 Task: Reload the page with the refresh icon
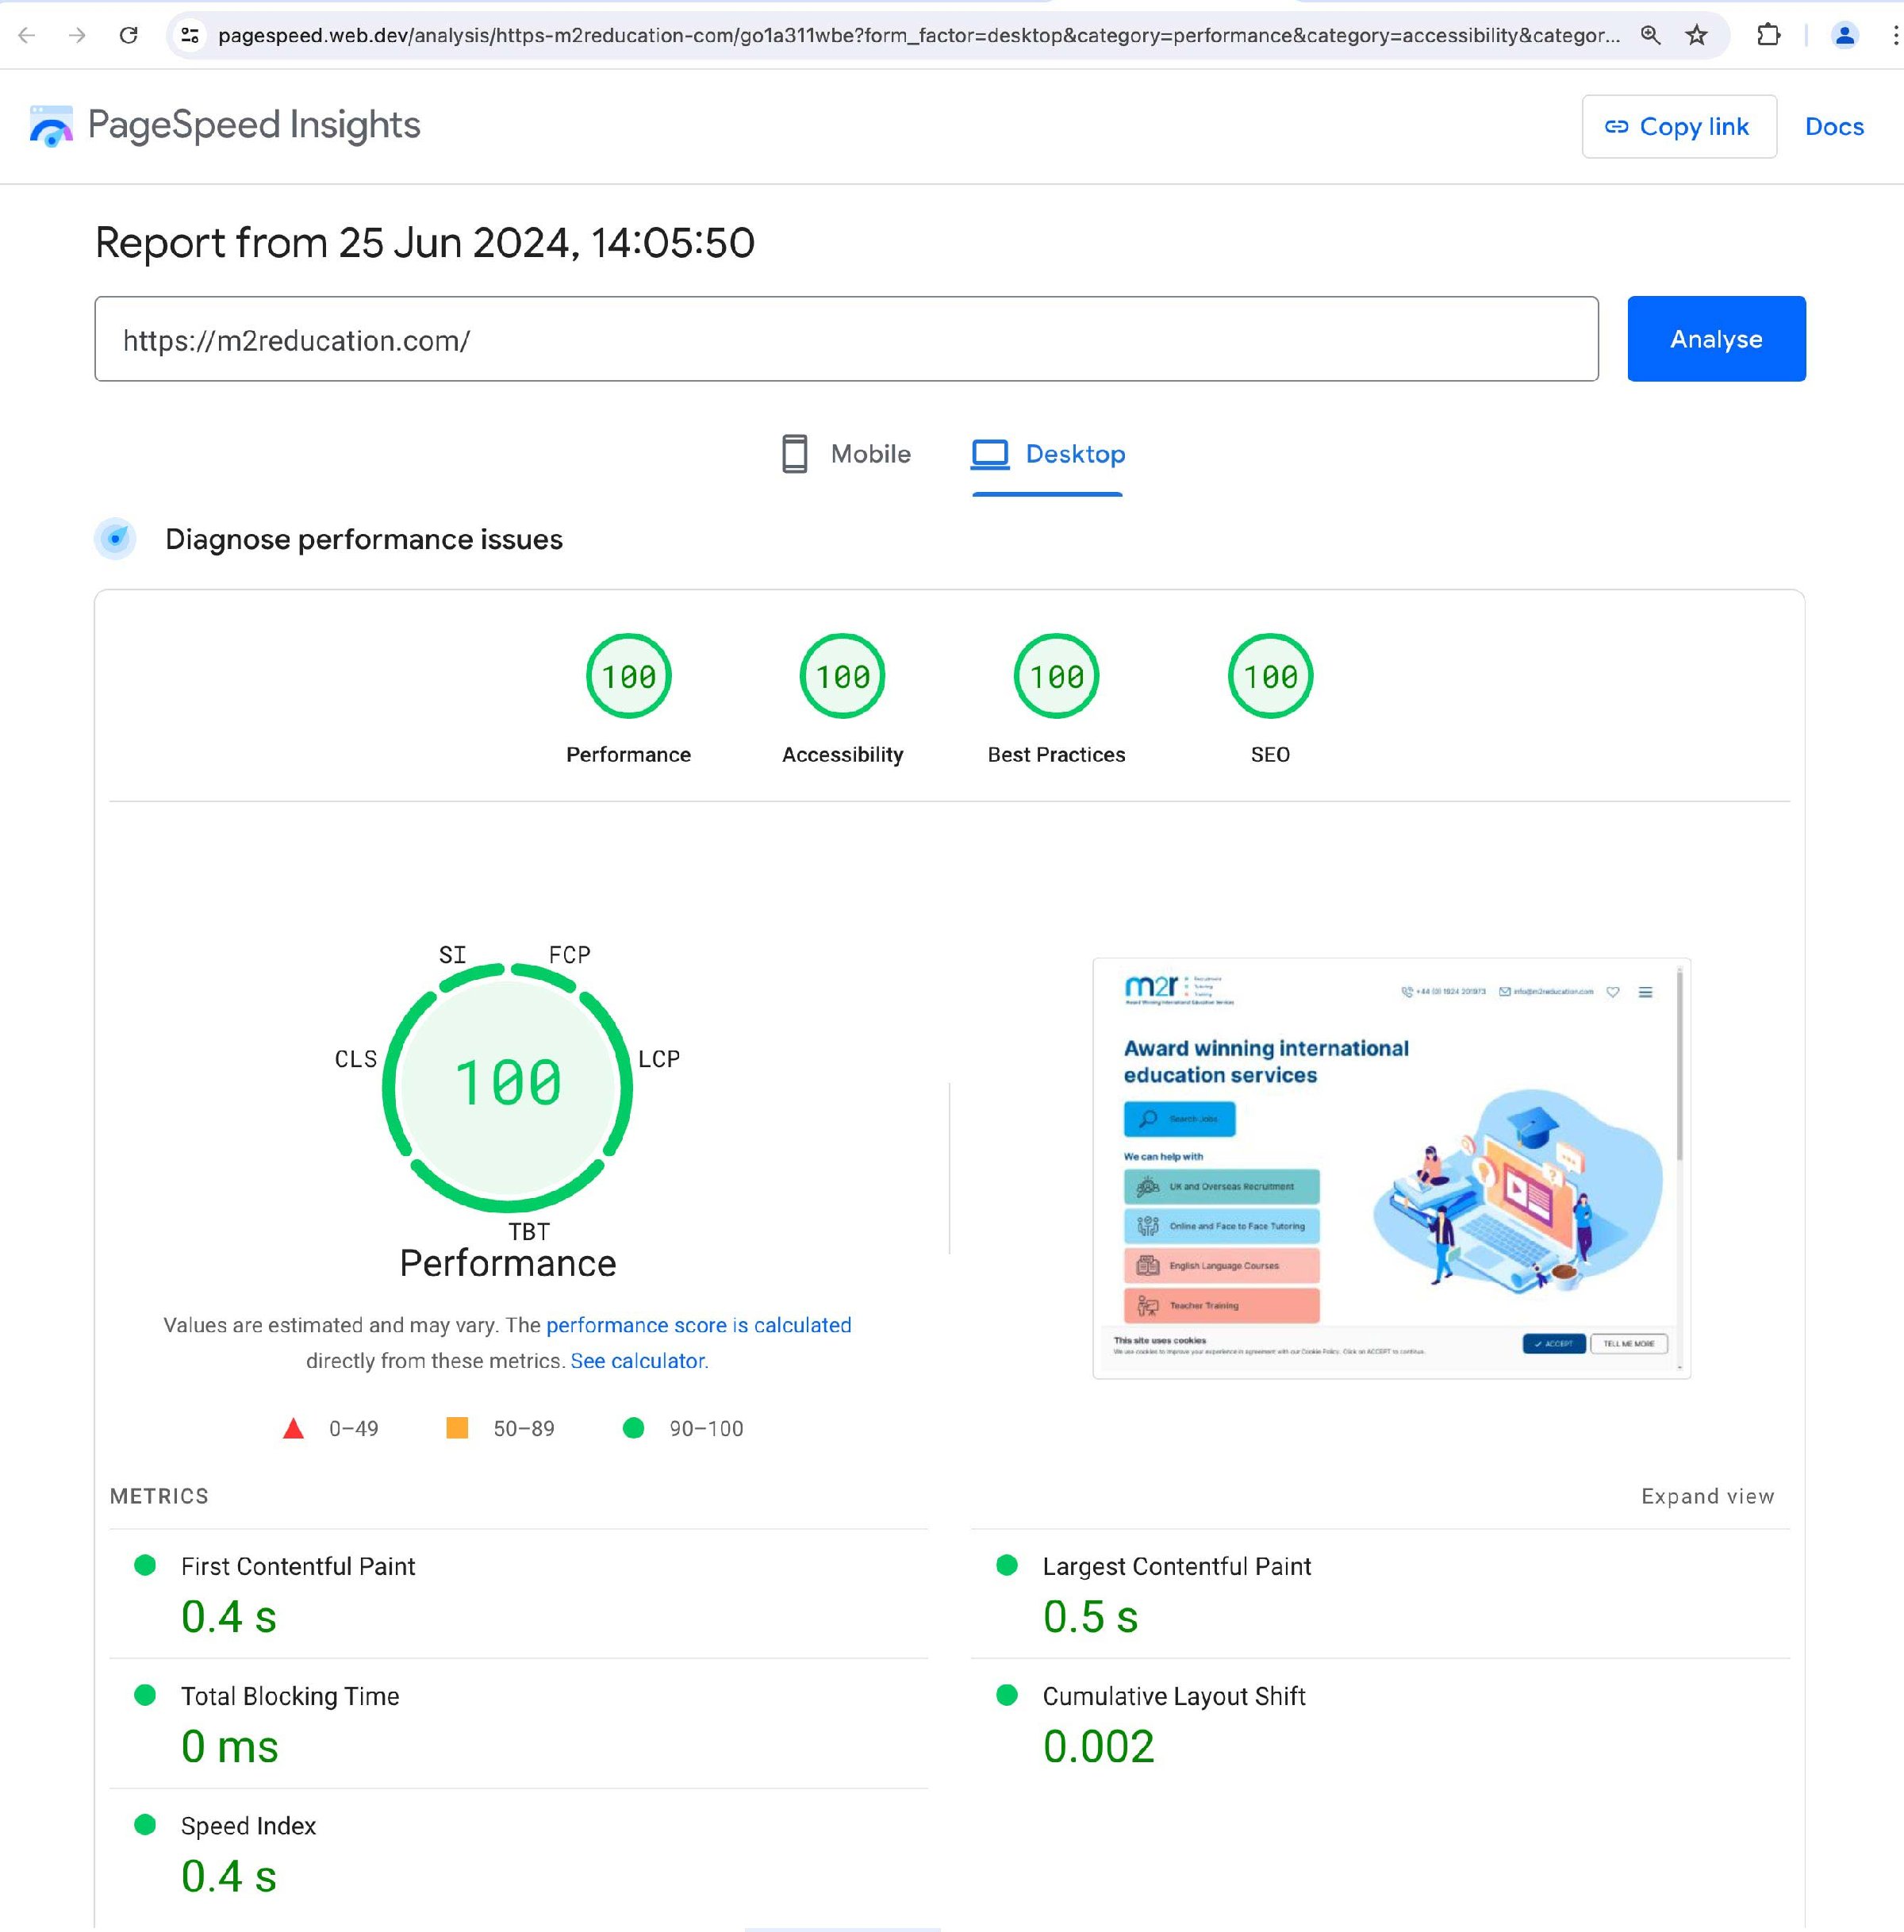tap(130, 35)
